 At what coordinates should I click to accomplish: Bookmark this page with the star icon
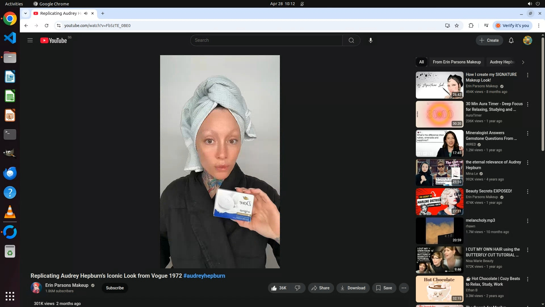click(457, 26)
